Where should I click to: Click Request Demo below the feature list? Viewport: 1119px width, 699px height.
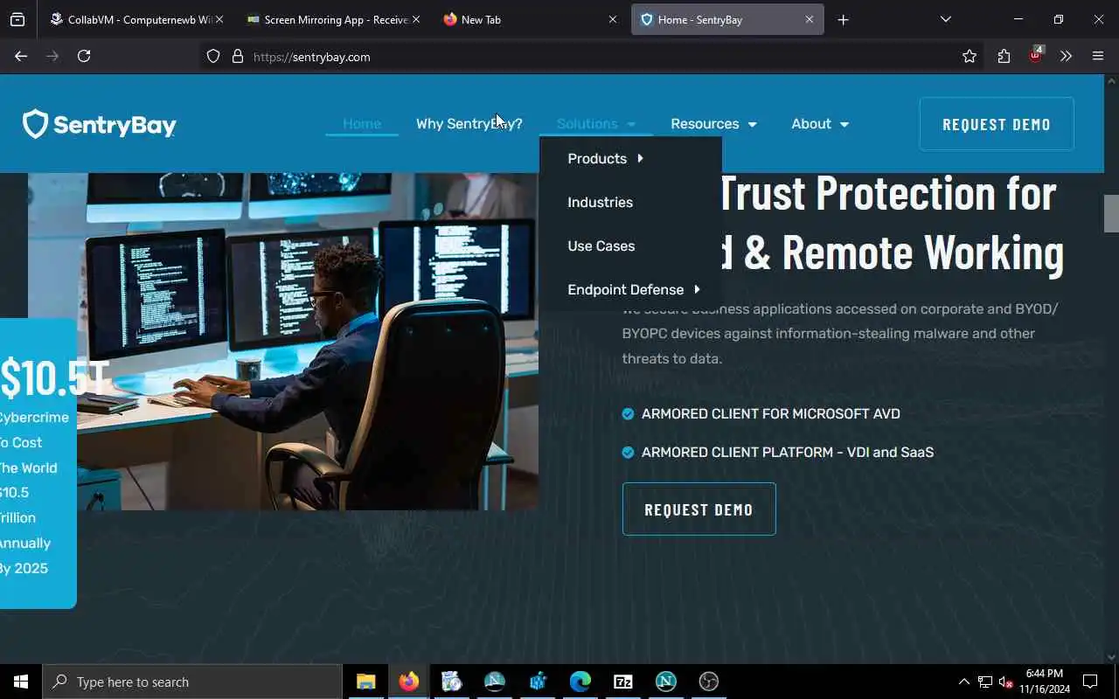pyautogui.click(x=699, y=509)
